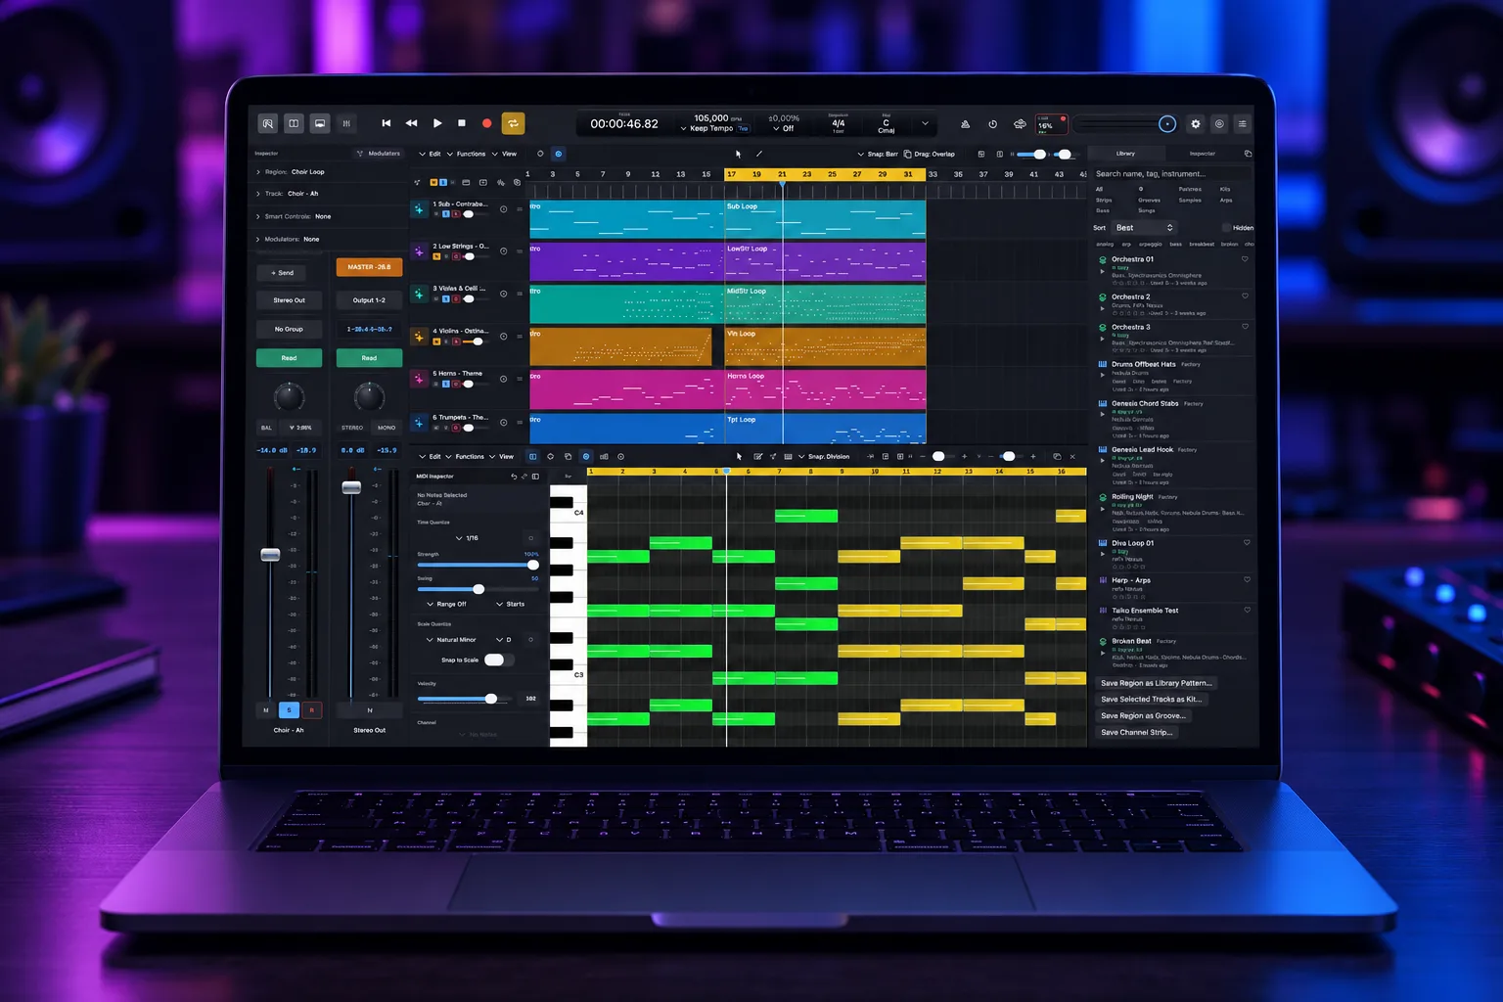Open the settings gear in top bar
The height and width of the screenshot is (1002, 1503).
tap(1195, 124)
